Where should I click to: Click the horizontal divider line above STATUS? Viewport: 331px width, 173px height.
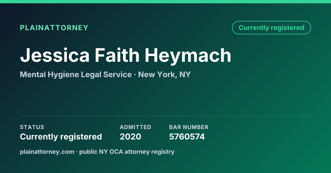pos(165,116)
